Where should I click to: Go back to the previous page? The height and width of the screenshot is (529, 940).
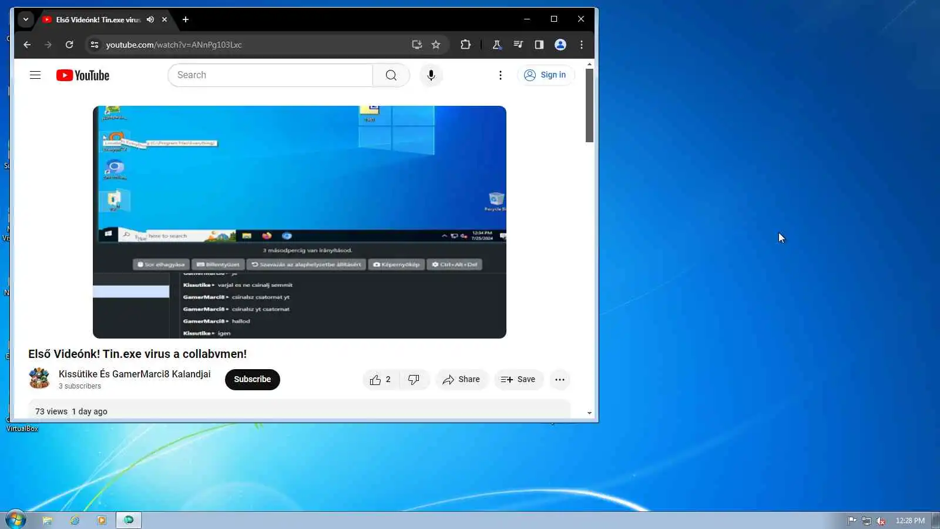[x=27, y=45]
